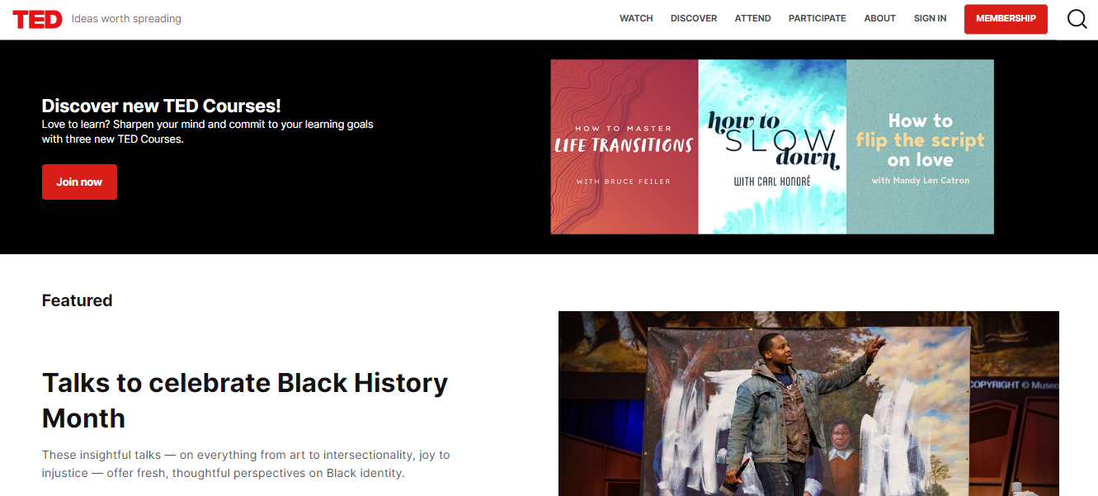Click the Discover new TED Courses heading
The height and width of the screenshot is (496, 1098).
[161, 106]
